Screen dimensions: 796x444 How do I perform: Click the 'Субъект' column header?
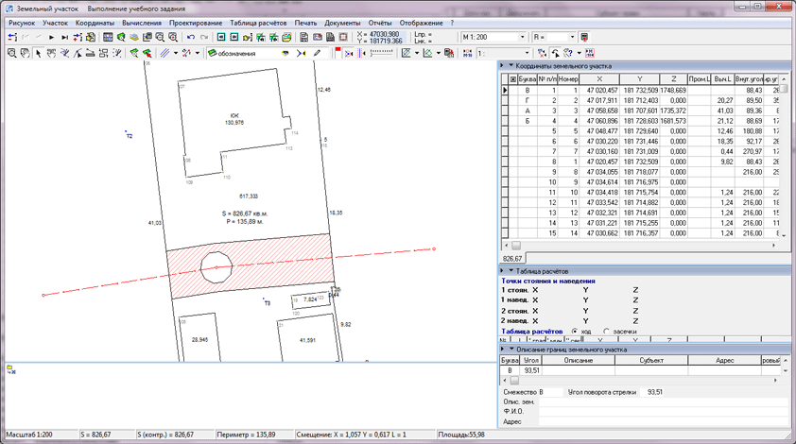[651, 360]
